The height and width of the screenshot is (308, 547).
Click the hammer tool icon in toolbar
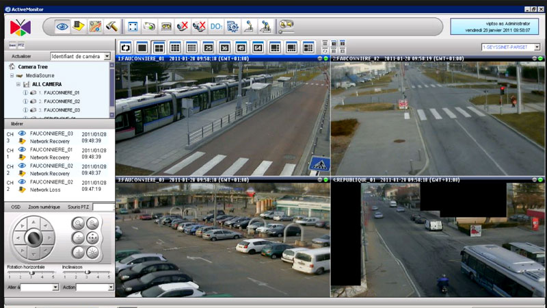[x=112, y=27]
